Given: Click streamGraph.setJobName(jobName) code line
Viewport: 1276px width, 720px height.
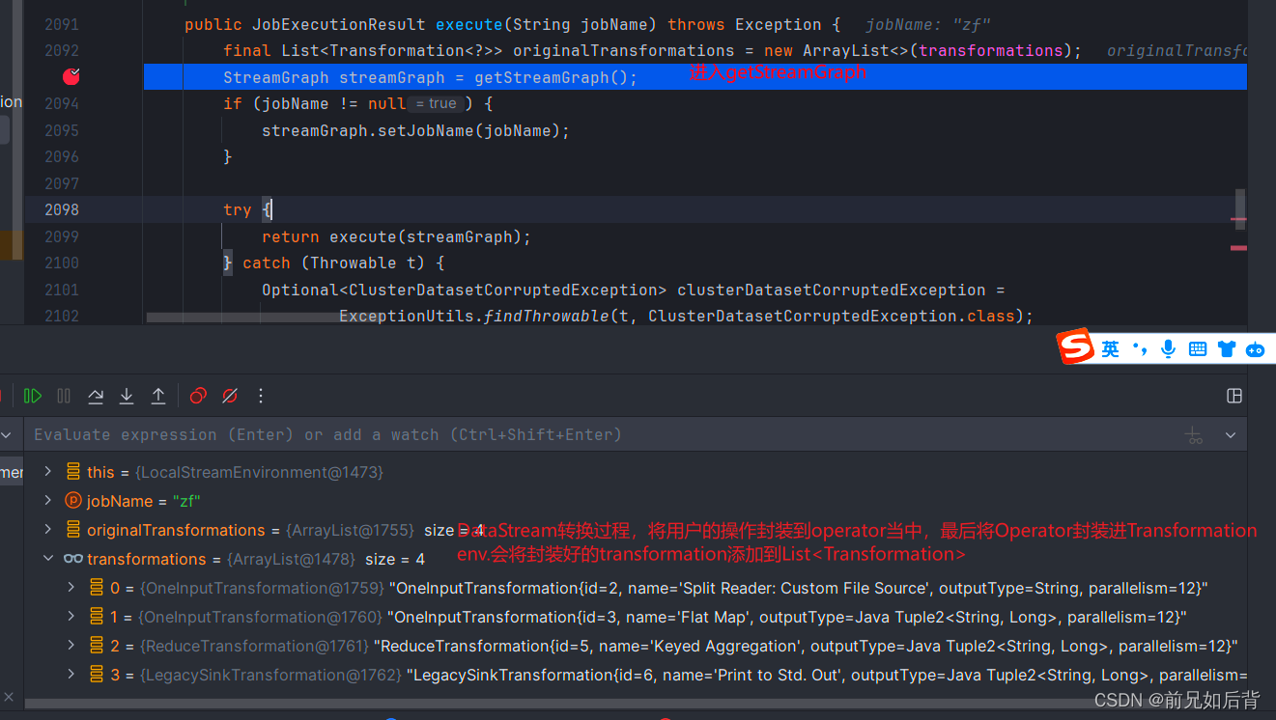Looking at the screenshot, I should tap(415, 130).
